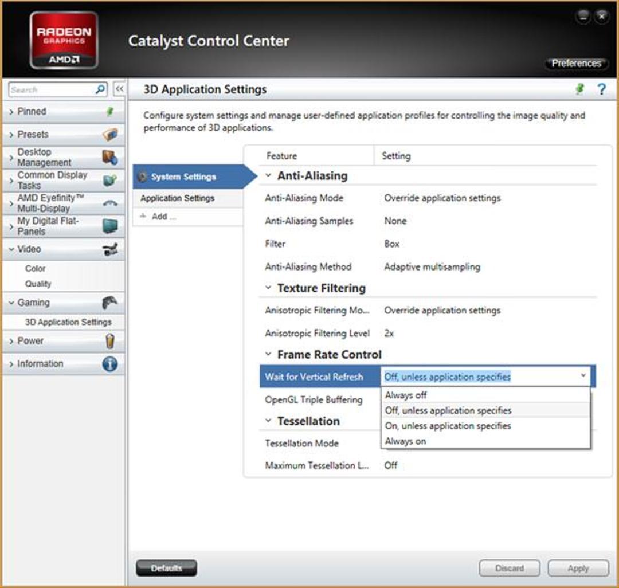The image size is (619, 588).
Task: Click Anti-Aliasing Samples value None
Action: 395,221
